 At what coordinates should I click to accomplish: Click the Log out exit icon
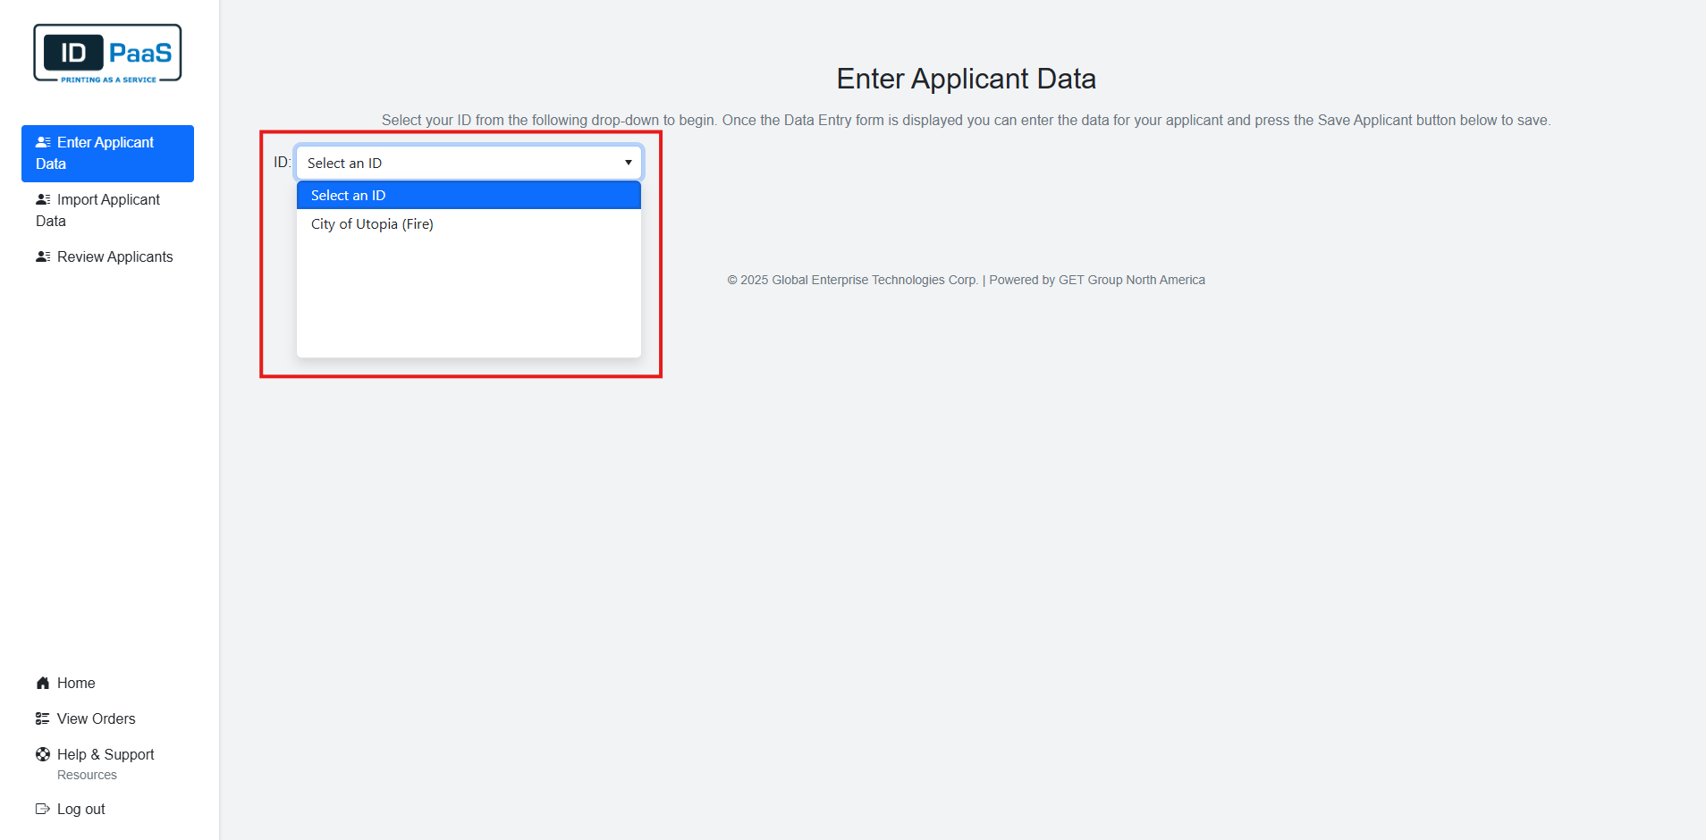click(x=42, y=808)
